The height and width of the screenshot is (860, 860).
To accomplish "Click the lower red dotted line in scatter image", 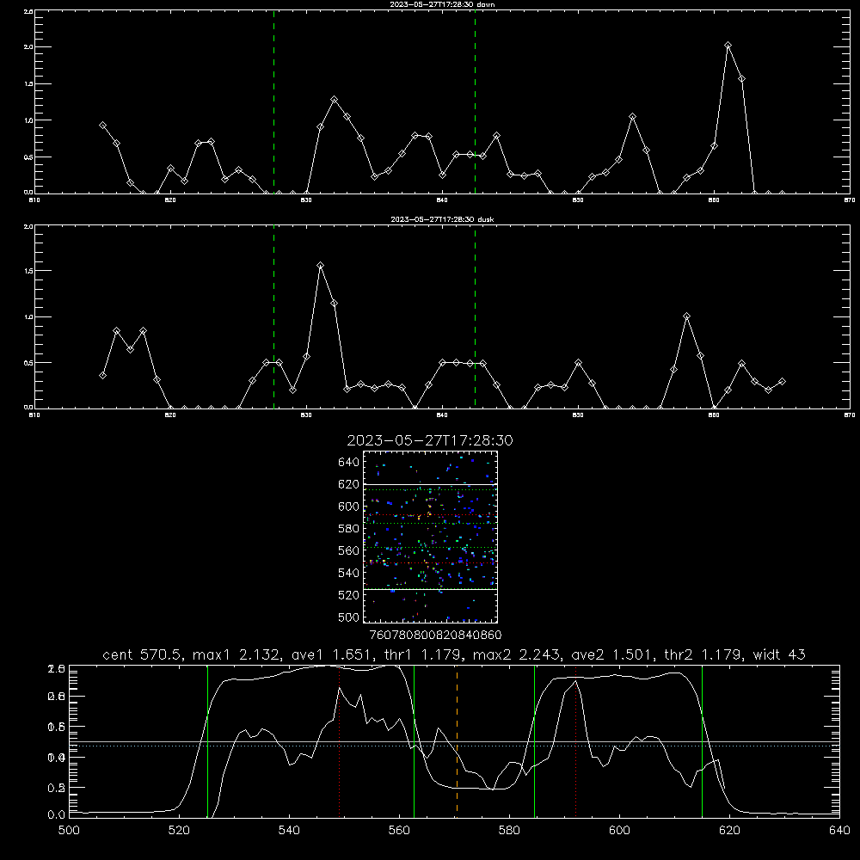I will pyautogui.click(x=431, y=562).
